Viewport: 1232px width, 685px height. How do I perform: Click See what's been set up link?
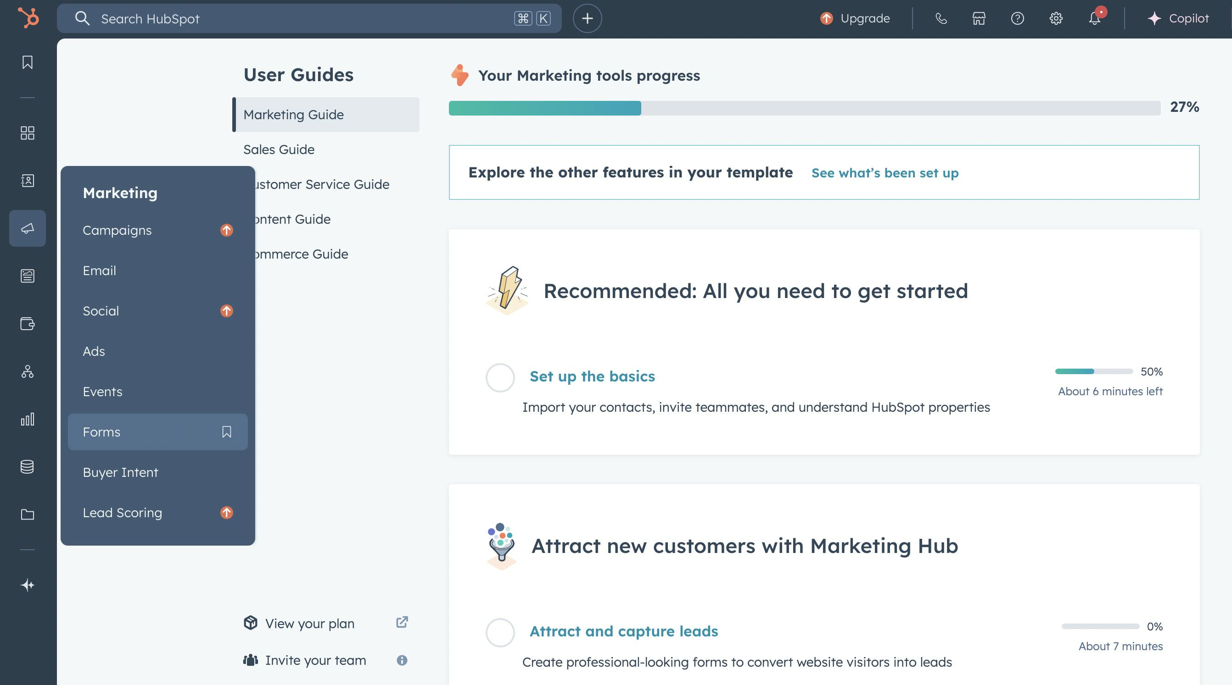tap(885, 173)
